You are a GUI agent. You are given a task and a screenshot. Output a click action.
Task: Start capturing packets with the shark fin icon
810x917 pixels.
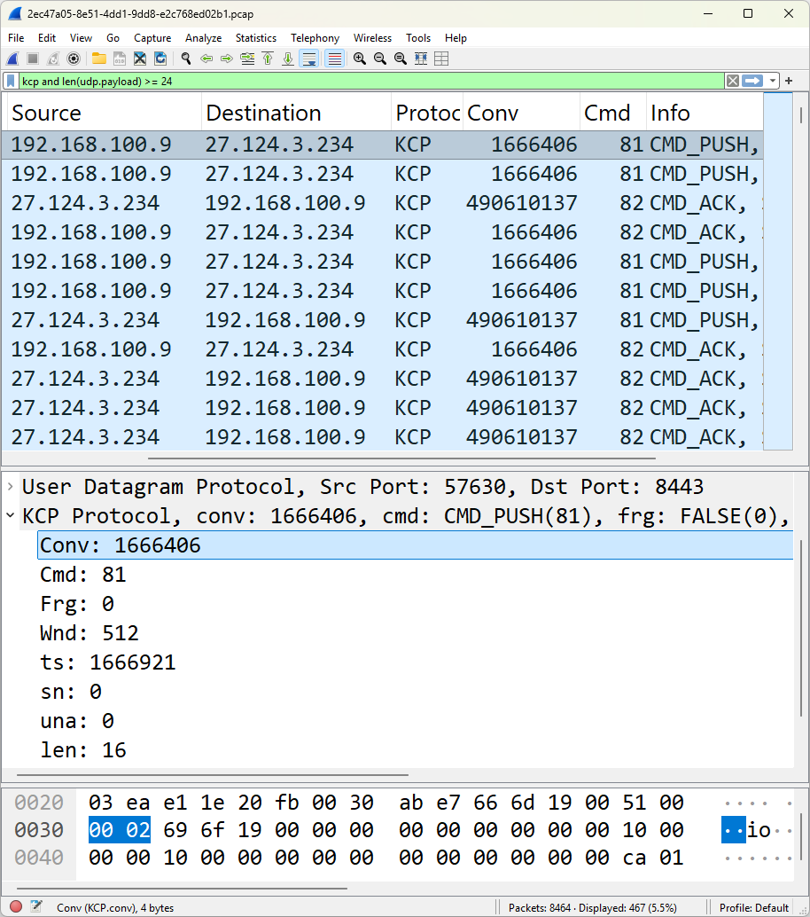13,59
